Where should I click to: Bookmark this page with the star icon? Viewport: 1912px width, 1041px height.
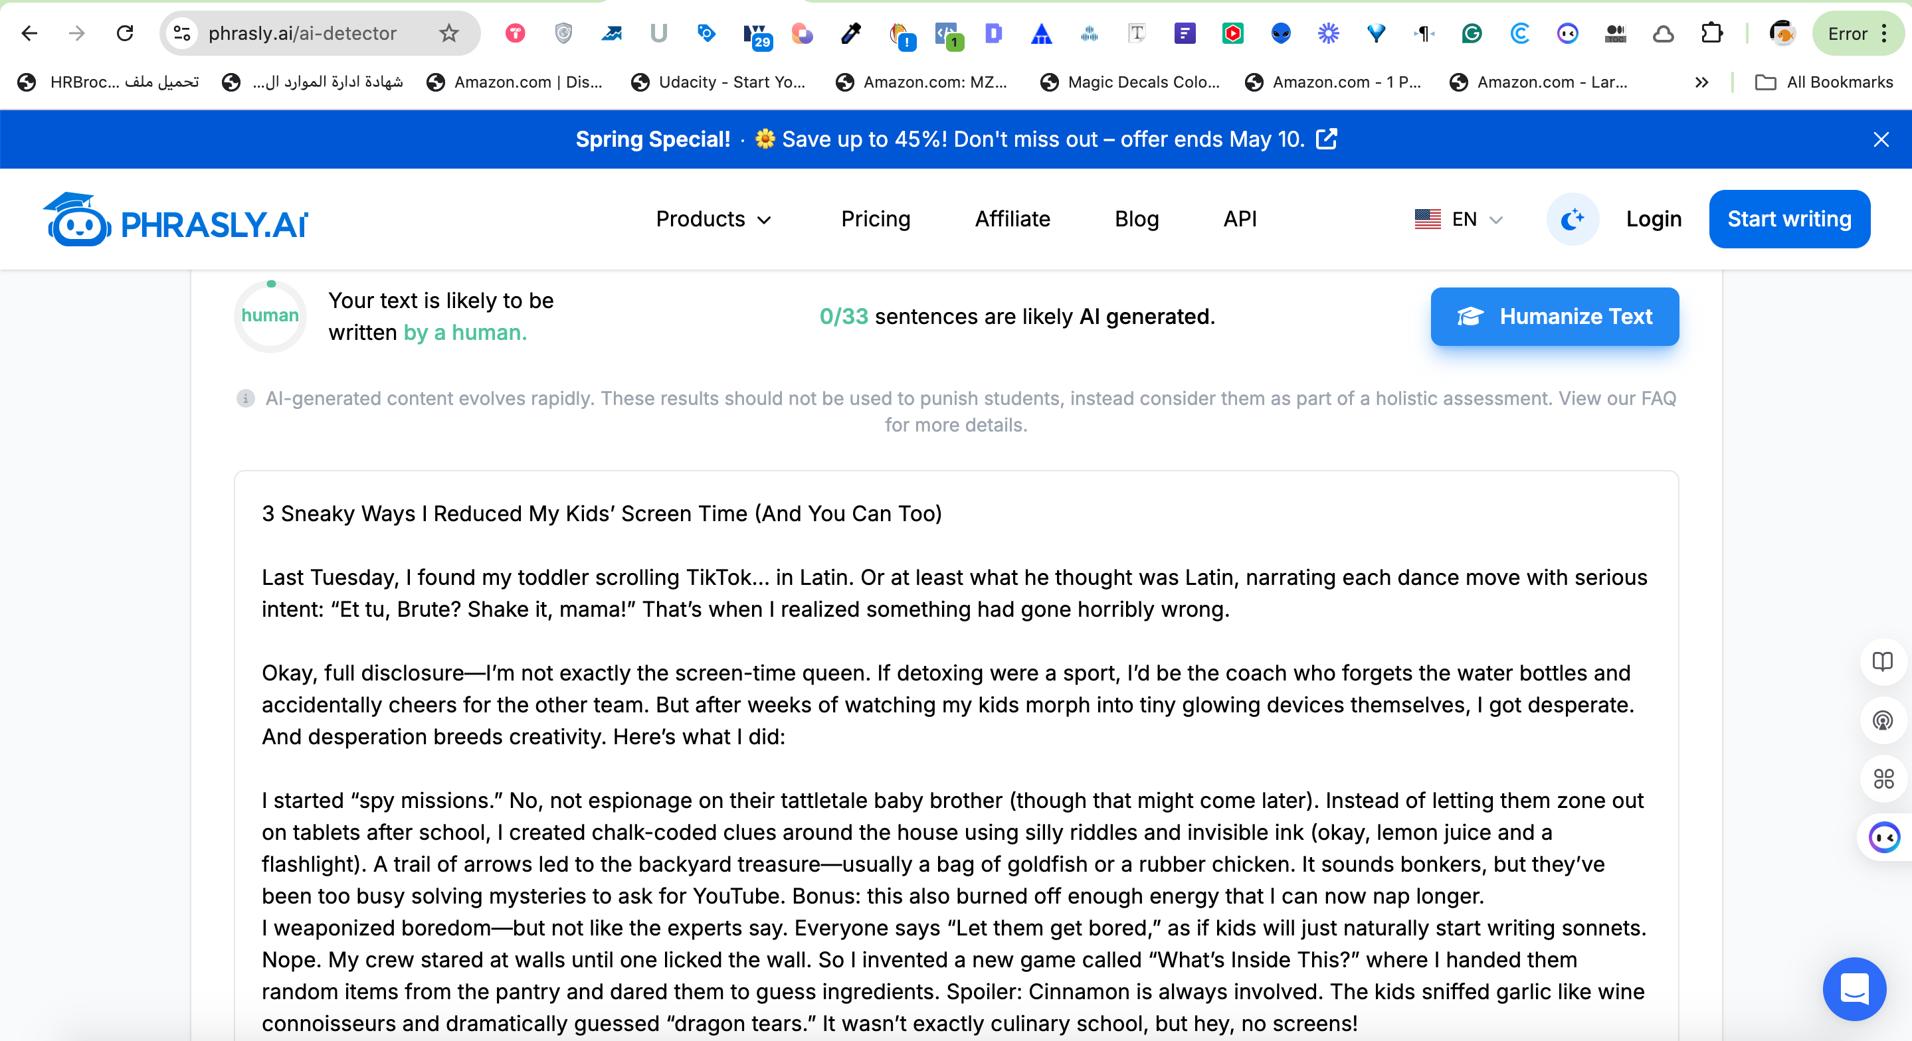tap(448, 33)
